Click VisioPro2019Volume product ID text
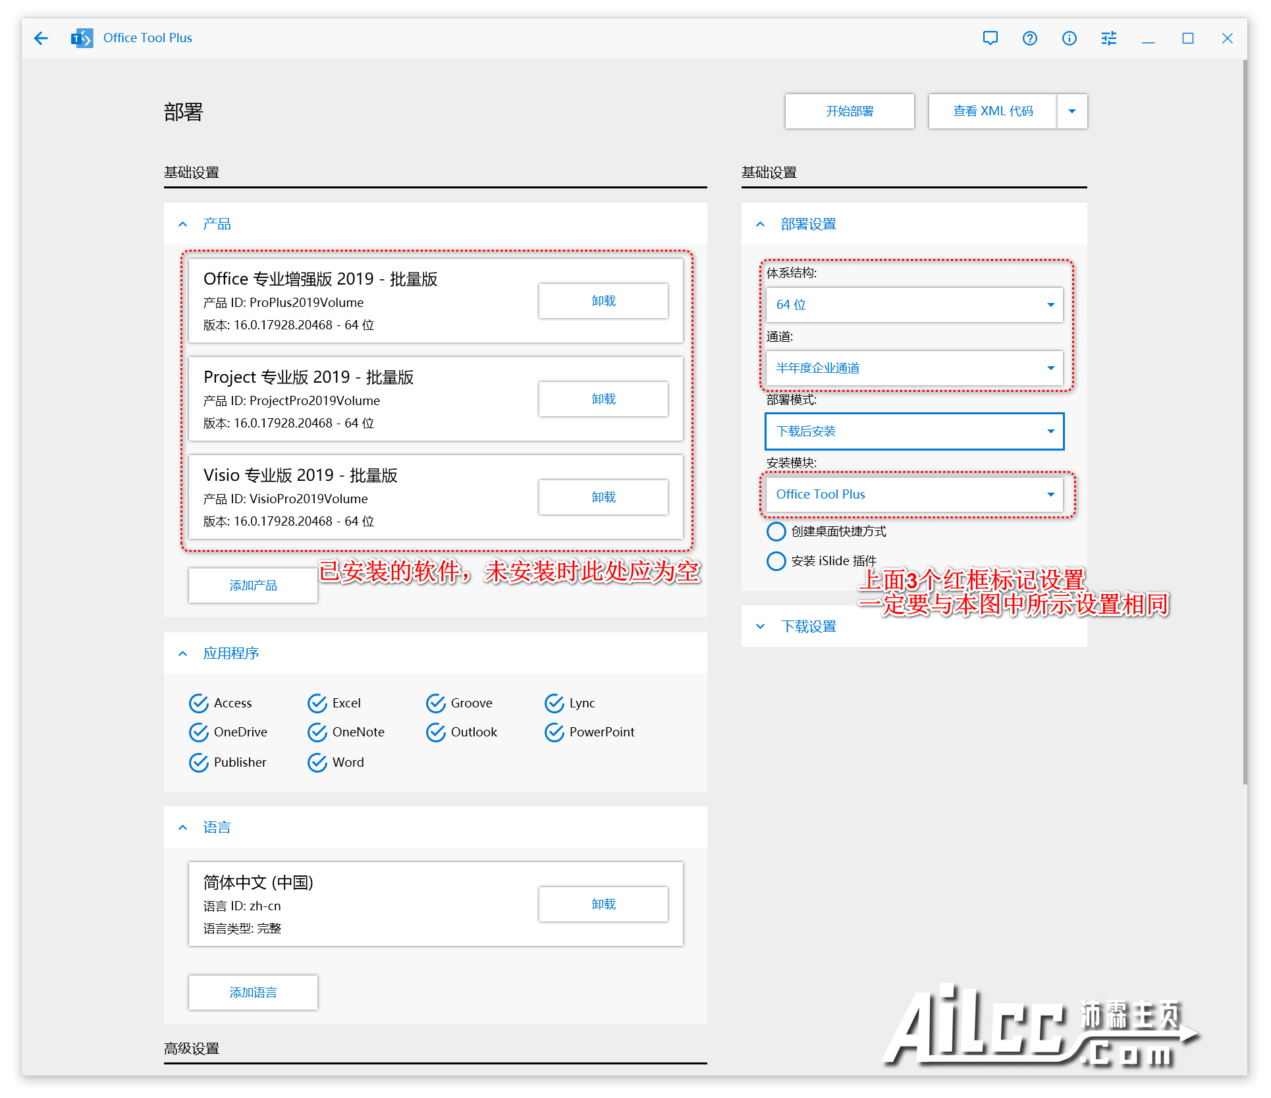This screenshot has height=1098, width=1271. 309,499
